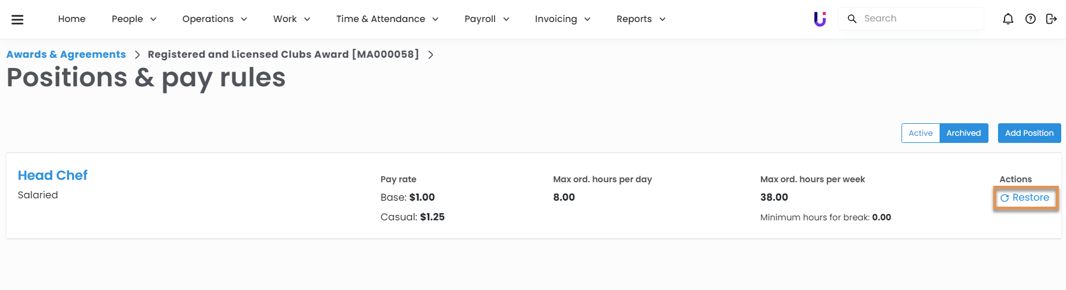Expand the Operations dropdown menu
1066x290 pixels.
(x=214, y=19)
